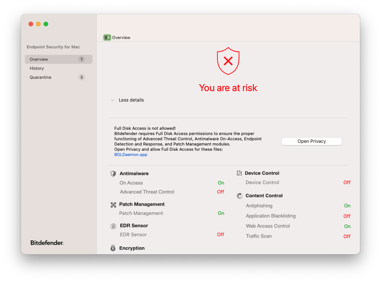
Task: Switch to the Quarantine section
Action: pos(40,77)
